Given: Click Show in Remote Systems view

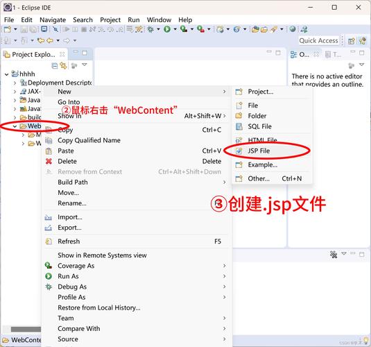Looking at the screenshot, I should tap(137, 255).
